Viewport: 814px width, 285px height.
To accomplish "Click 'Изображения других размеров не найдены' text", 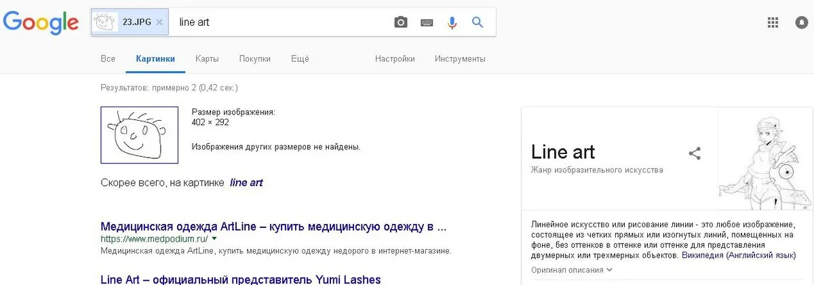I will (276, 147).
